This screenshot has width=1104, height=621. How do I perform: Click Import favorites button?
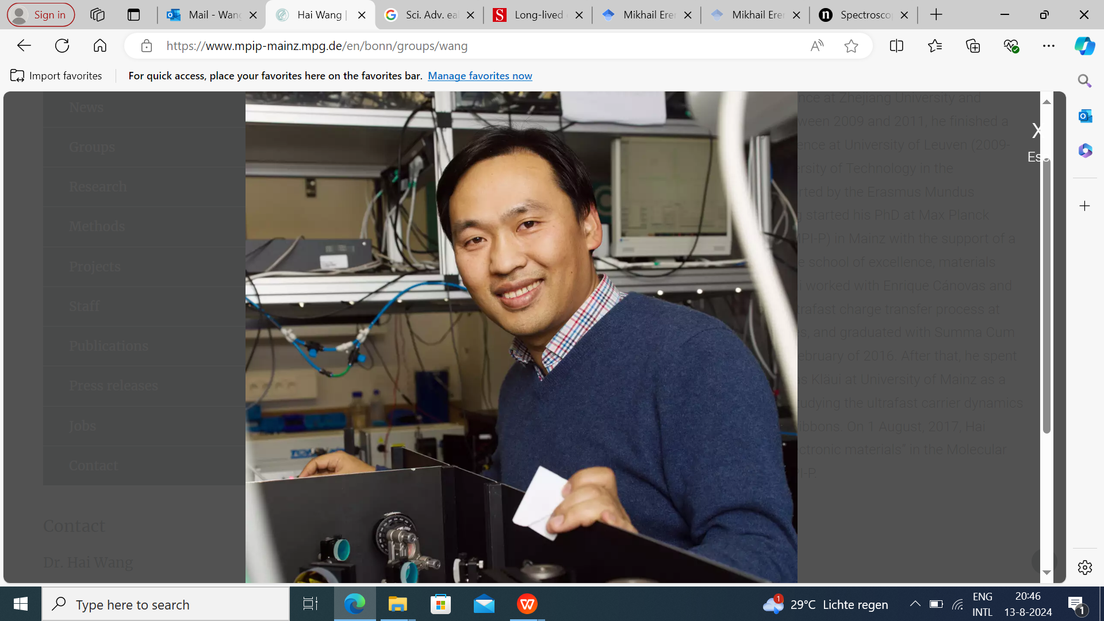(56, 76)
